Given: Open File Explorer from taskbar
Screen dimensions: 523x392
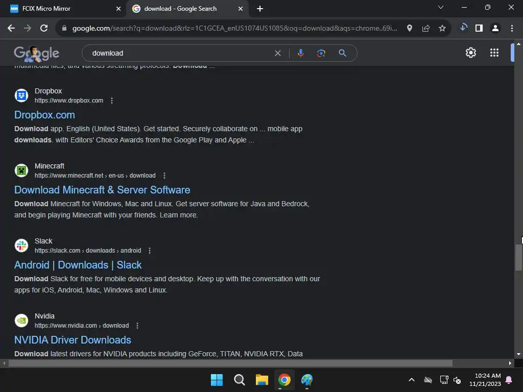Looking at the screenshot, I should point(262,380).
